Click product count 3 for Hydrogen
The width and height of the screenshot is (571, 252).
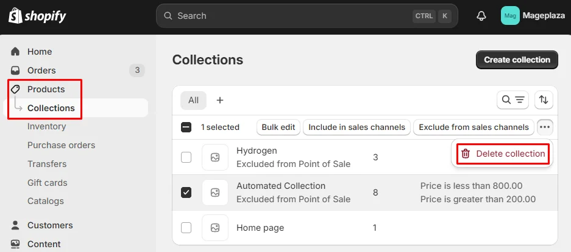click(375, 157)
